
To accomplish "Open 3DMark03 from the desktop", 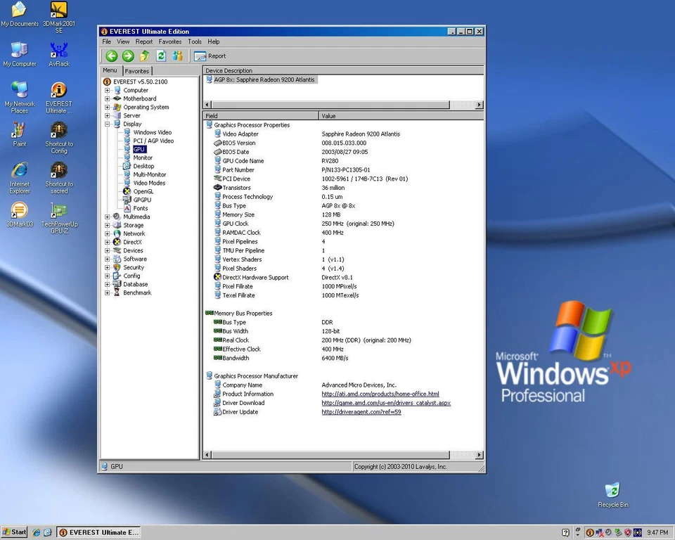I will coord(19,211).
